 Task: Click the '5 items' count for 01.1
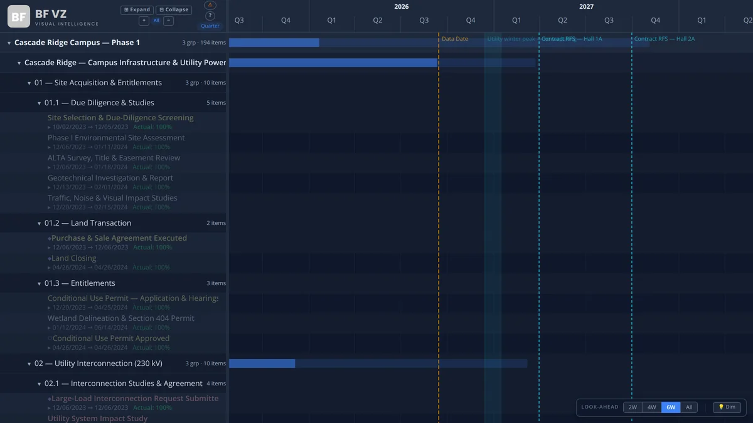216,103
